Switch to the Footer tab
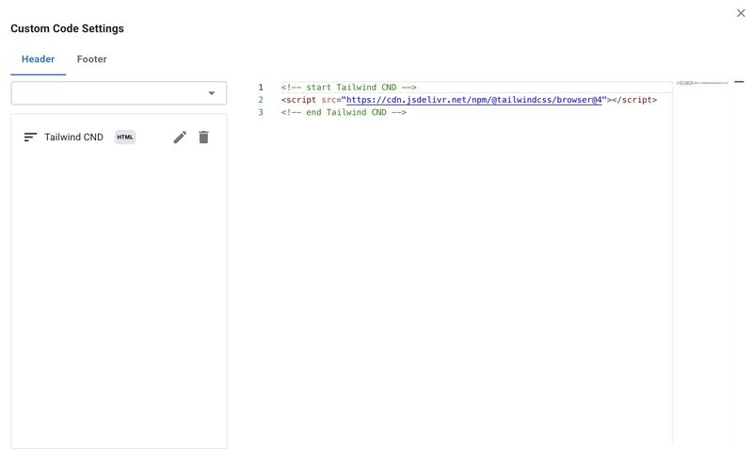 pyautogui.click(x=91, y=59)
